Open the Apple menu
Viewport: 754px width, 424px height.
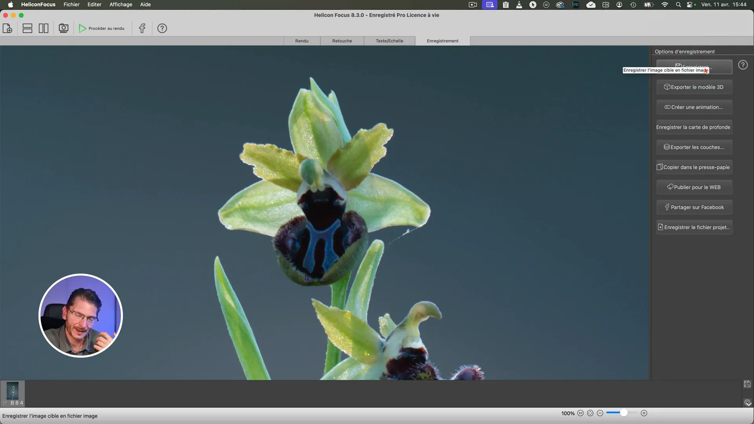click(x=11, y=5)
